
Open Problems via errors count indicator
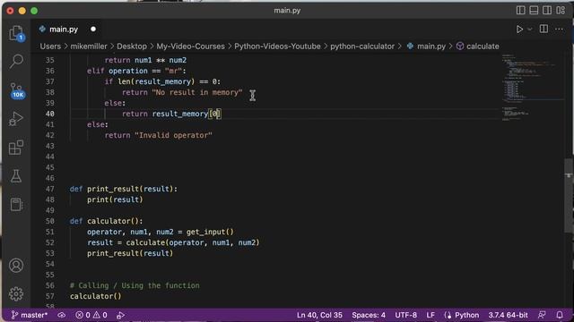pyautogui.click(x=83, y=315)
